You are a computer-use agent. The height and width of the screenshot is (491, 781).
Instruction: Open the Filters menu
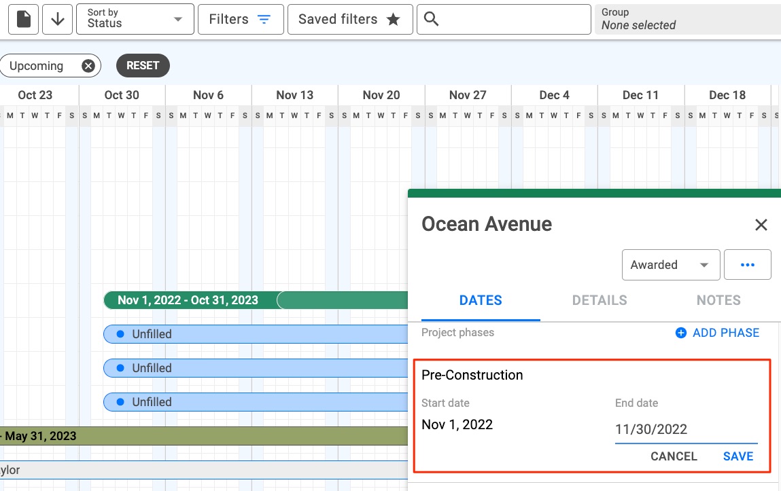[x=241, y=20]
